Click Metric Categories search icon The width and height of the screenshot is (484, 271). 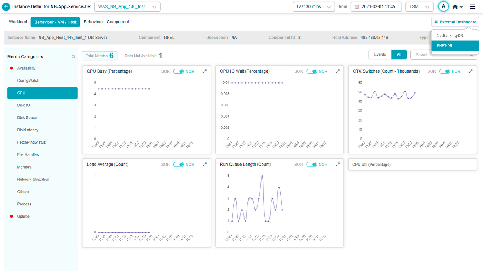pyautogui.click(x=74, y=57)
